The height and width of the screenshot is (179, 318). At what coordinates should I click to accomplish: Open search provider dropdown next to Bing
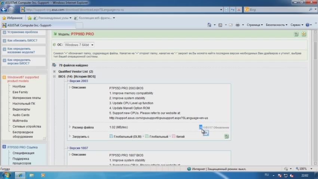point(315,9)
